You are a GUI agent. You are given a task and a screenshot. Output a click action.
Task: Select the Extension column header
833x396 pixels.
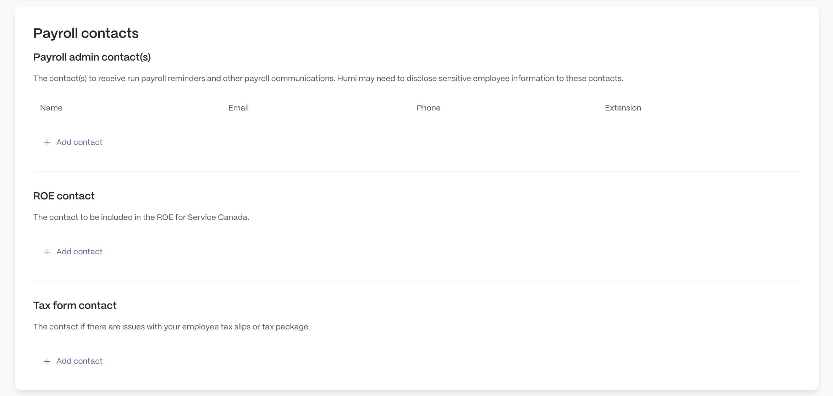(623, 108)
